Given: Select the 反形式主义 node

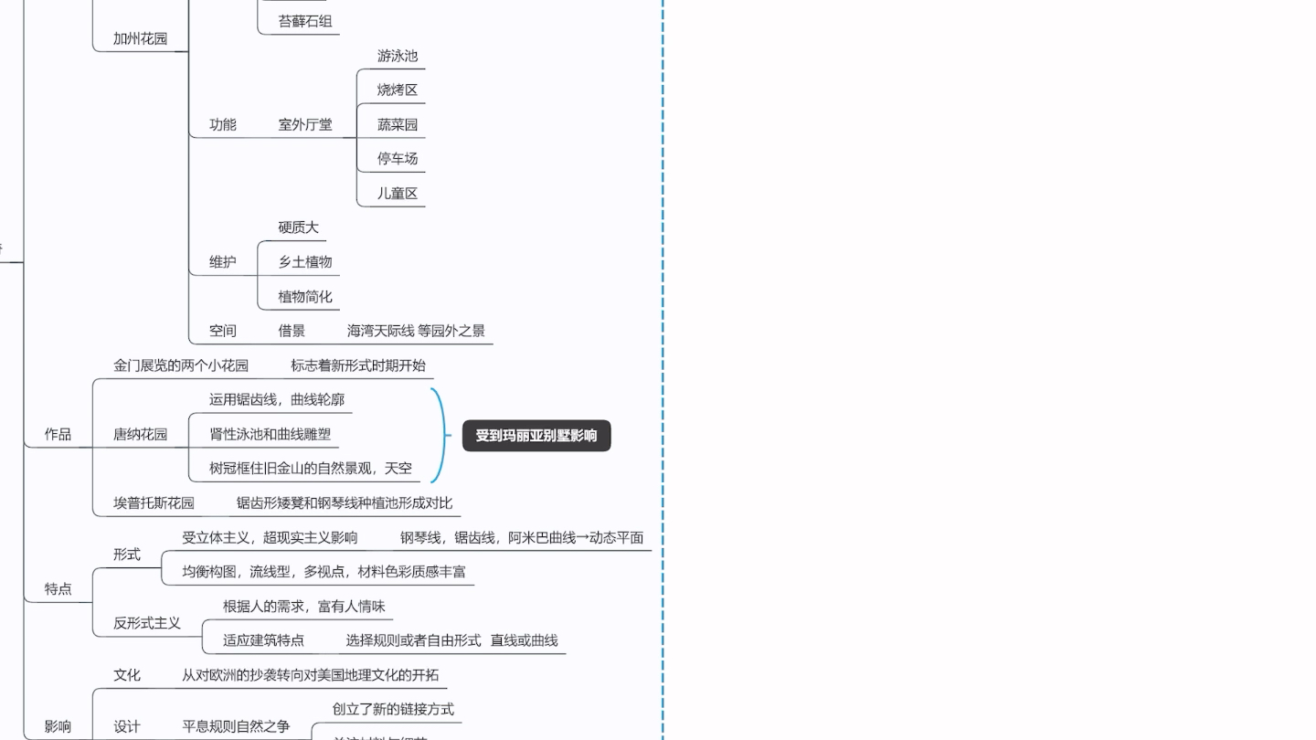Looking at the screenshot, I should [147, 623].
